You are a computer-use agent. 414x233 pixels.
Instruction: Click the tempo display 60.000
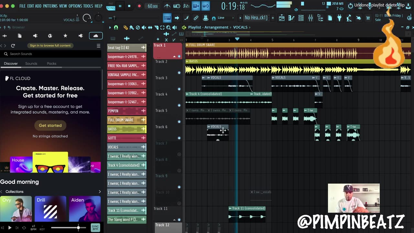click(x=153, y=6)
